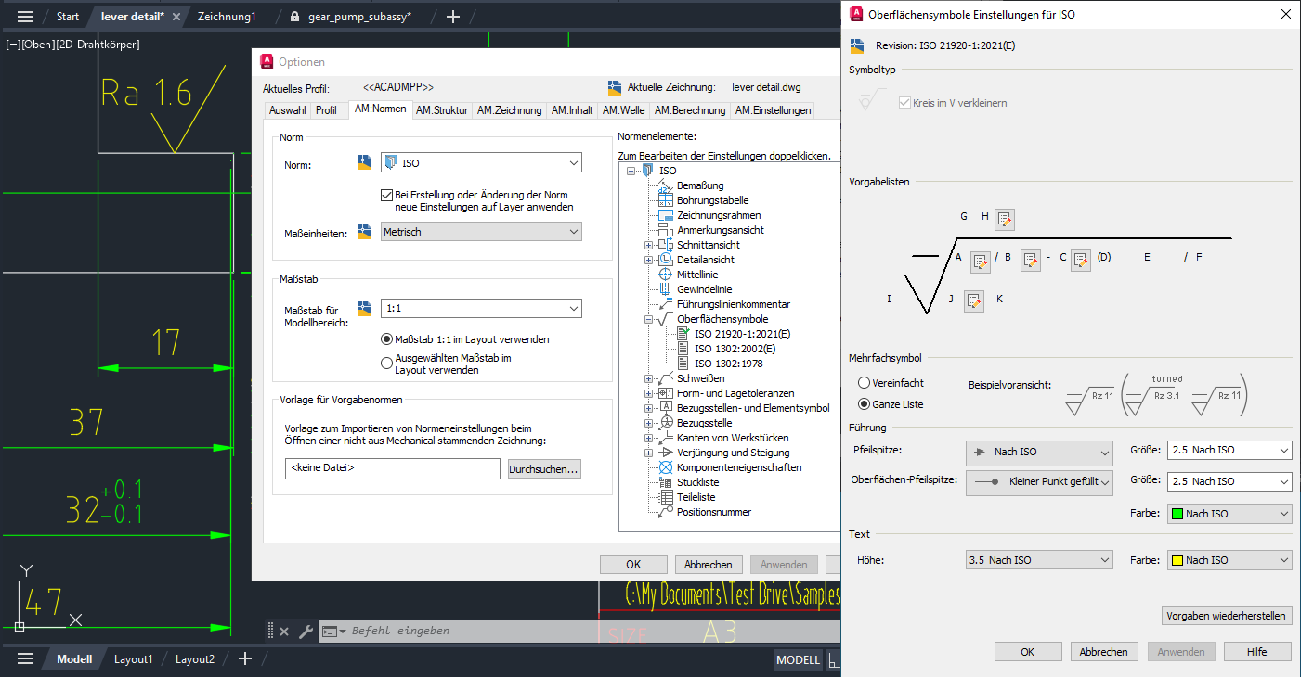Switch to the AM:Zeichnung tab
Screen dimensions: 1301x677
point(509,110)
